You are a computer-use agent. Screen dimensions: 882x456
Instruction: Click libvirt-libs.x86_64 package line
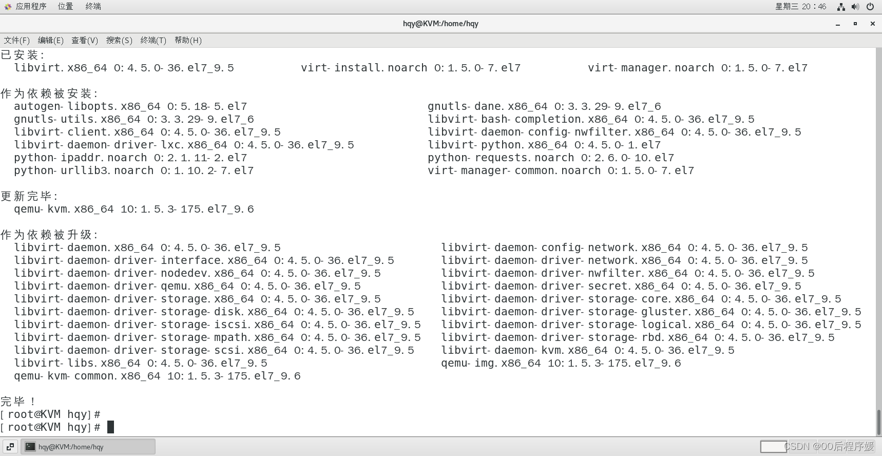coord(141,363)
